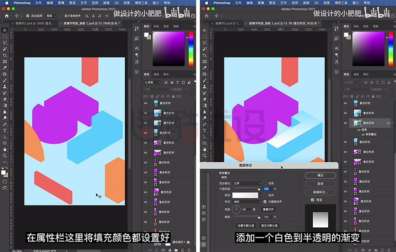Viewport: 396px width, 252px height.
Task: Select the Zoom tool in left window
Action: tap(5, 156)
